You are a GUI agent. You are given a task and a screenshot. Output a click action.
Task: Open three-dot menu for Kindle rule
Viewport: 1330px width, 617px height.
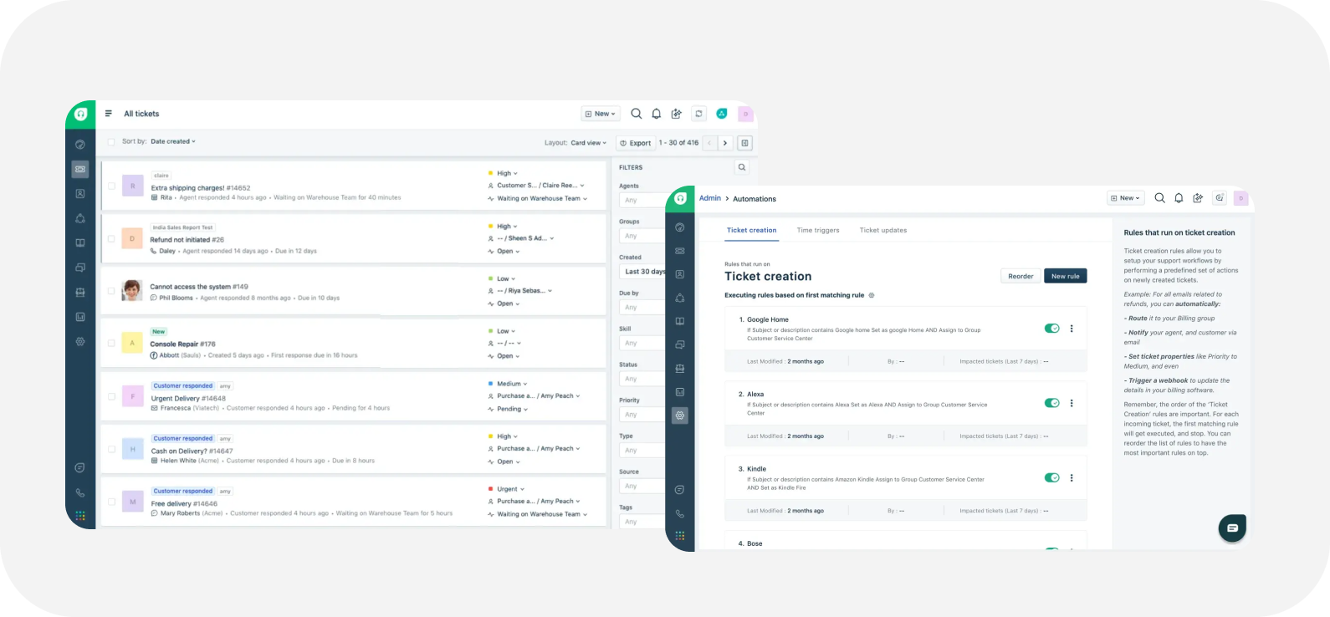pyautogui.click(x=1072, y=477)
